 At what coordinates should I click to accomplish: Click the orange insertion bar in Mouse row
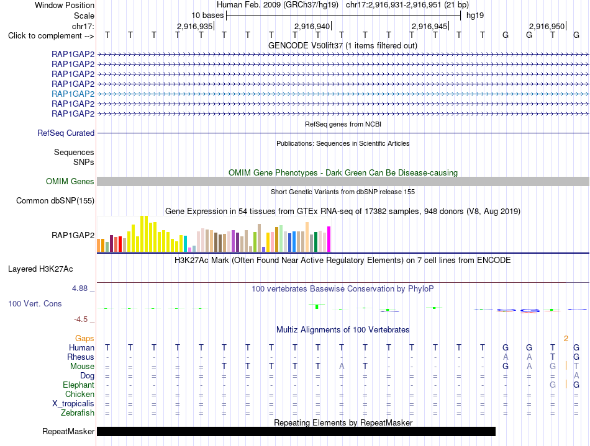566,366
